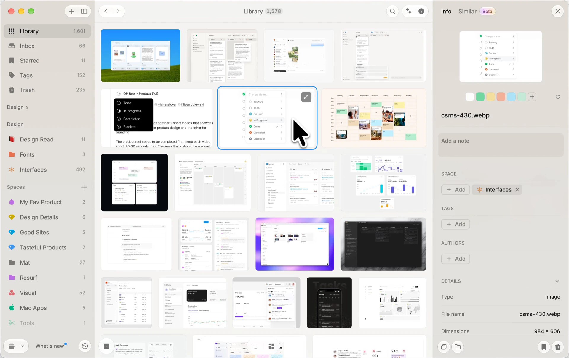This screenshot has height=358, width=569.
Task: Expand the selected image to full view
Action: (306, 97)
